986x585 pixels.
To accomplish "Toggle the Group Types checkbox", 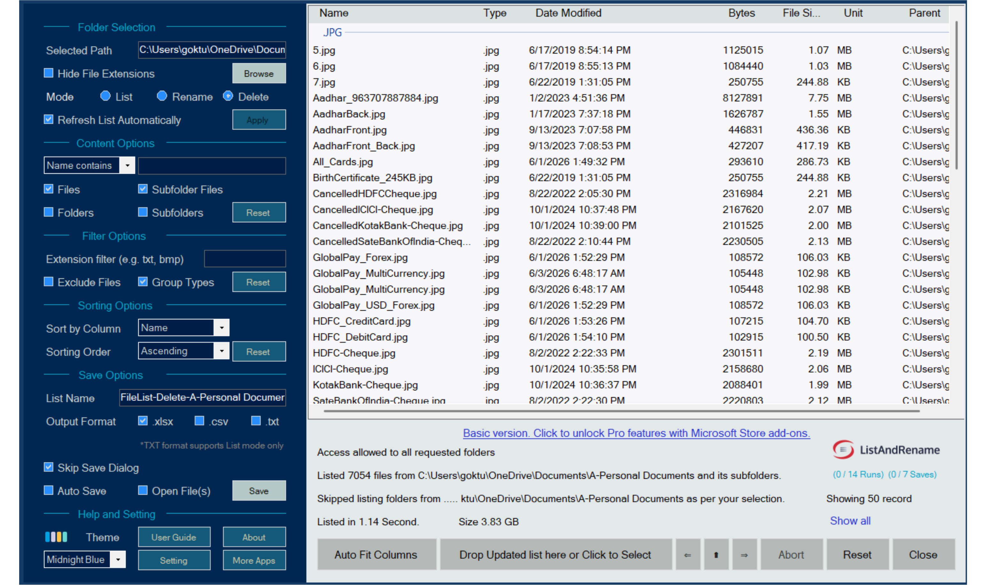I will coord(143,282).
